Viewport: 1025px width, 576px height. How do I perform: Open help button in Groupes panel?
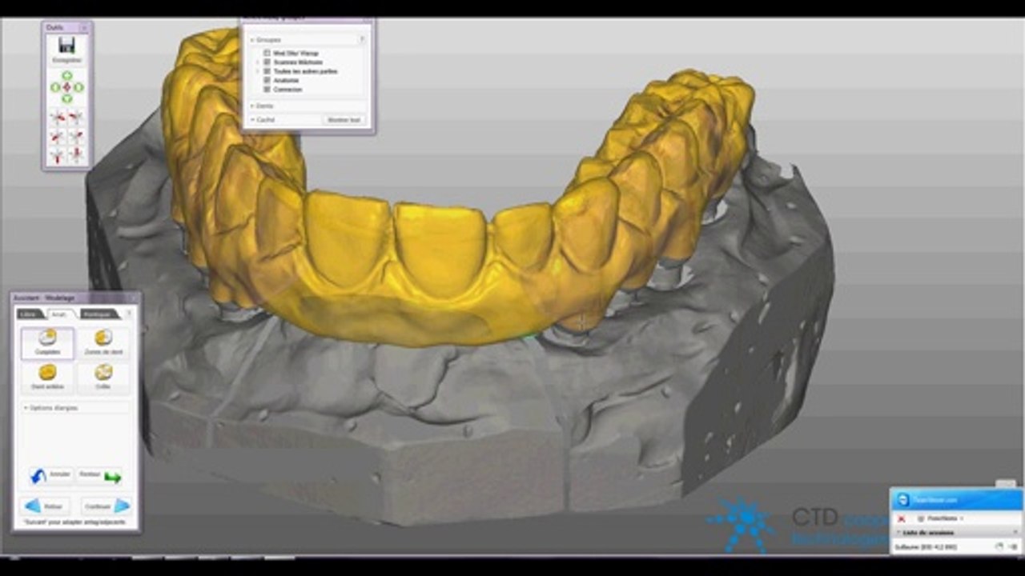pos(362,39)
